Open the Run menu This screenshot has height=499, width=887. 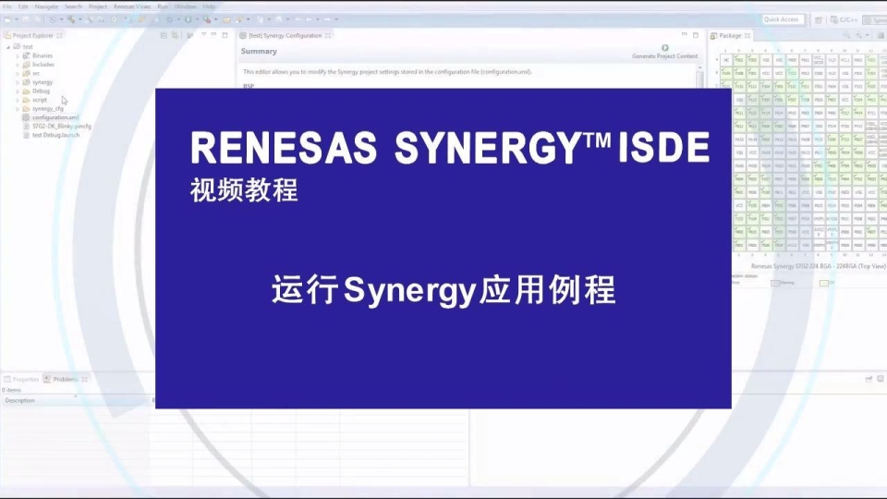(163, 6)
